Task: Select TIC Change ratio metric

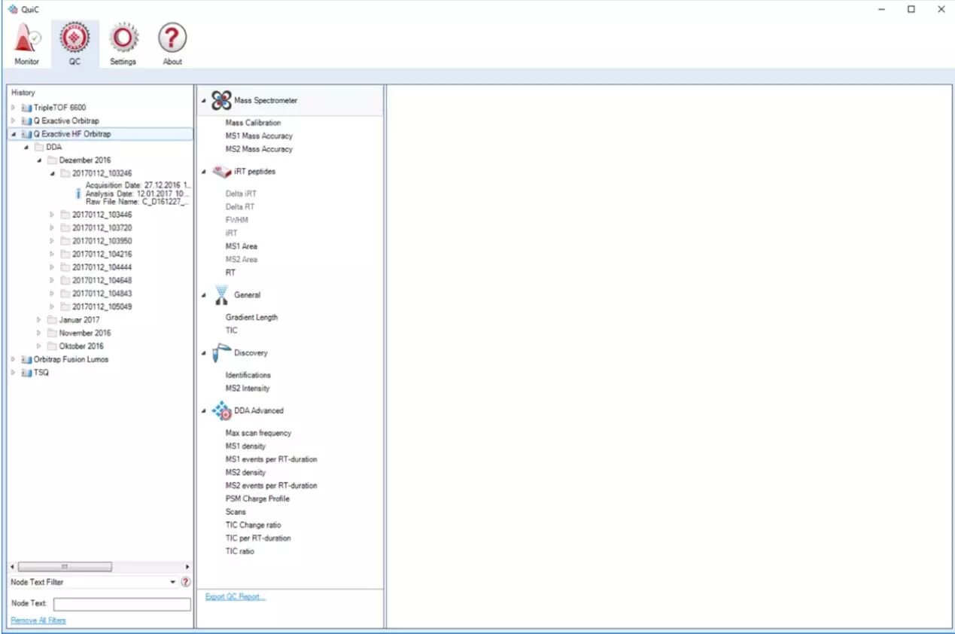Action: click(x=253, y=525)
